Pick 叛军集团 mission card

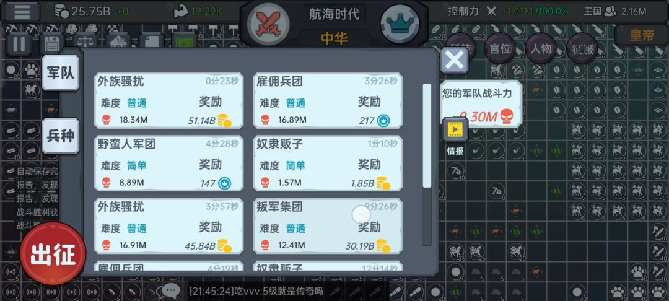pyautogui.click(x=328, y=226)
